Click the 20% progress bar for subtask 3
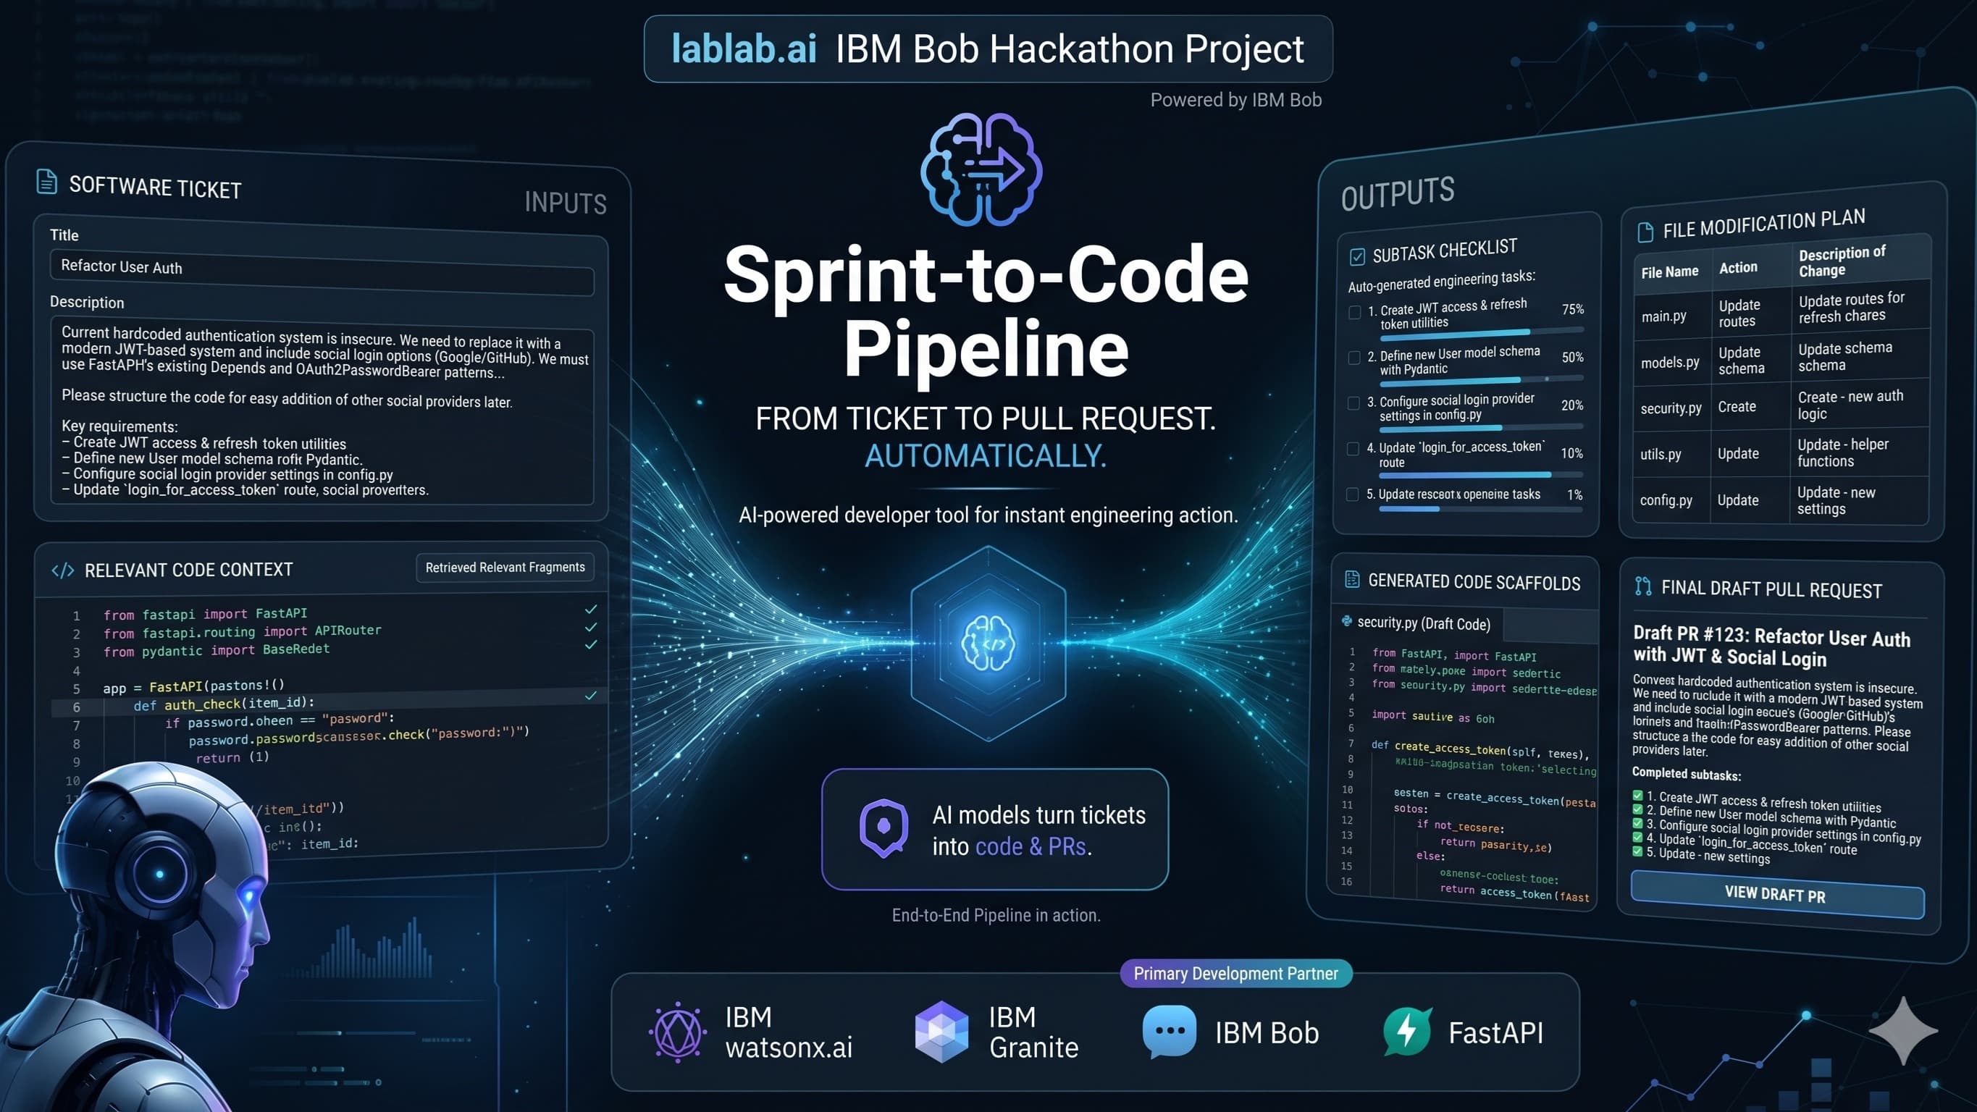This screenshot has width=1977, height=1112. [x=1481, y=426]
